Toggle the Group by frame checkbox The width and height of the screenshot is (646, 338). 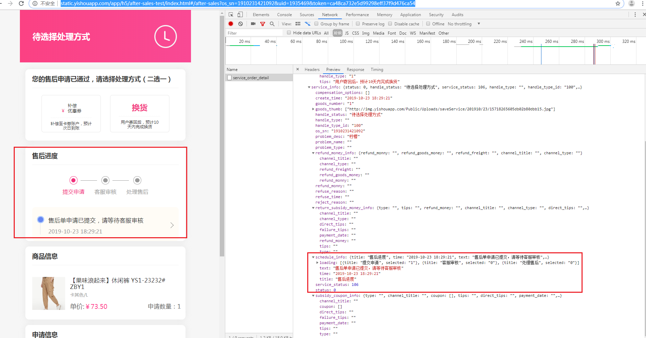316,24
